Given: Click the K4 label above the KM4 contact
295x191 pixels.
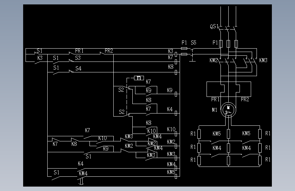Looking at the screenshot, I should [x=81, y=163].
